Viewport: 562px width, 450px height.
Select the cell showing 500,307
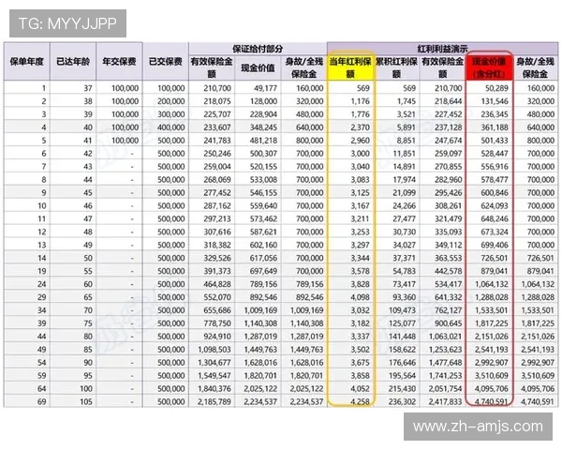258,153
